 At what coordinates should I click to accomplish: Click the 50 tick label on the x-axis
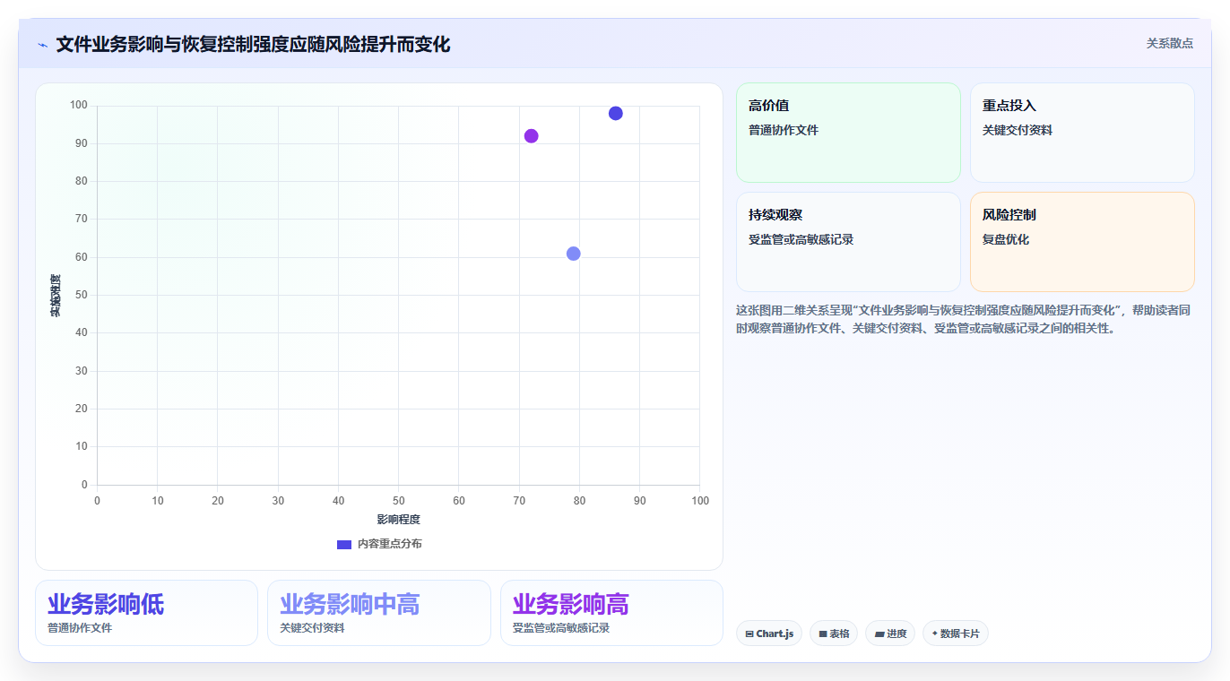pyautogui.click(x=398, y=500)
